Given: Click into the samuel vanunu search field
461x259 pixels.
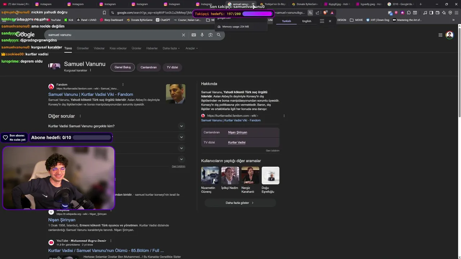Looking at the screenshot, I should (112, 35).
